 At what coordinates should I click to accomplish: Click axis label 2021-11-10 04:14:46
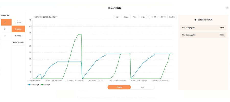(x=54, y=81)
